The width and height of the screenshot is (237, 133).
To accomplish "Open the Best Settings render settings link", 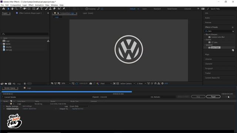I will (x=27, y=106).
